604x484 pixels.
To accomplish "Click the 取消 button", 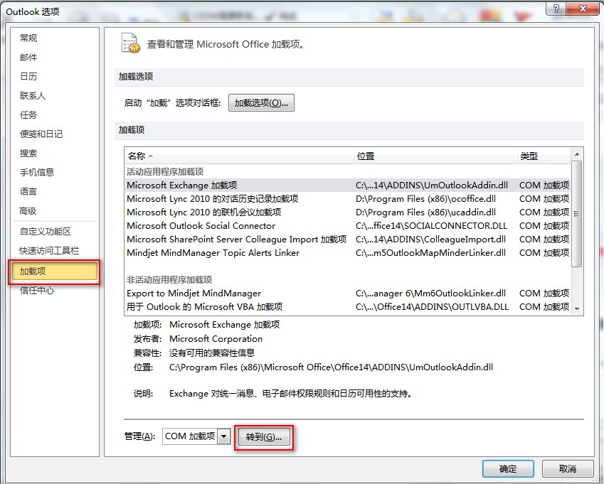I will tap(568, 468).
